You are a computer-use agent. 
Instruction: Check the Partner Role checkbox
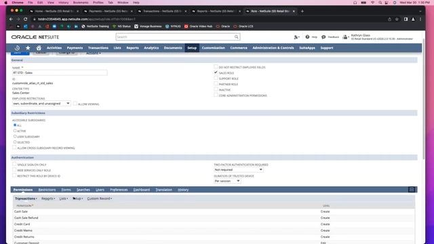click(x=216, y=84)
